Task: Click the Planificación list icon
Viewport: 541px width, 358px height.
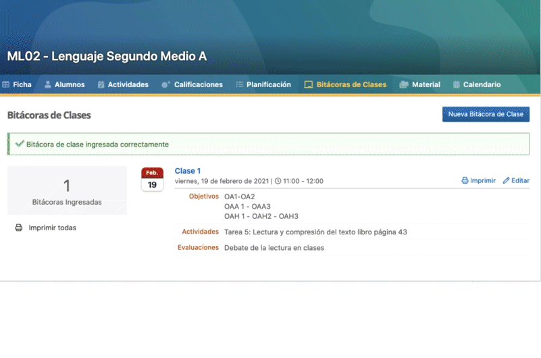Action: pos(240,84)
